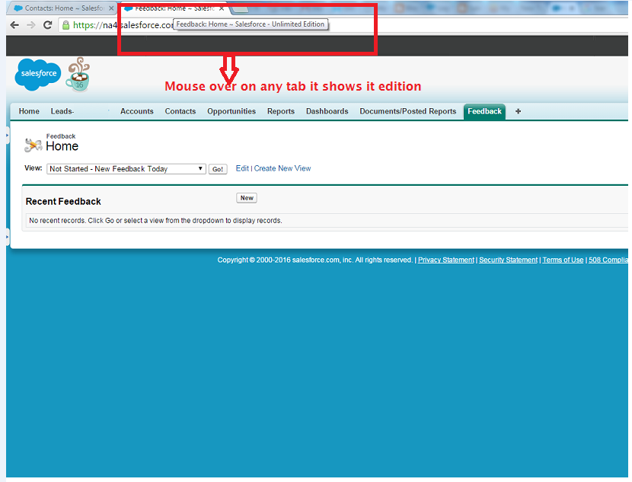Click the Edit view link
This screenshot has width=632, height=482.
(242, 168)
